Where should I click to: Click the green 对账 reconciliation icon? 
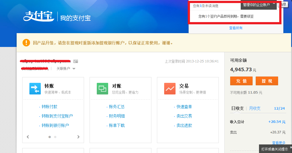102,89
